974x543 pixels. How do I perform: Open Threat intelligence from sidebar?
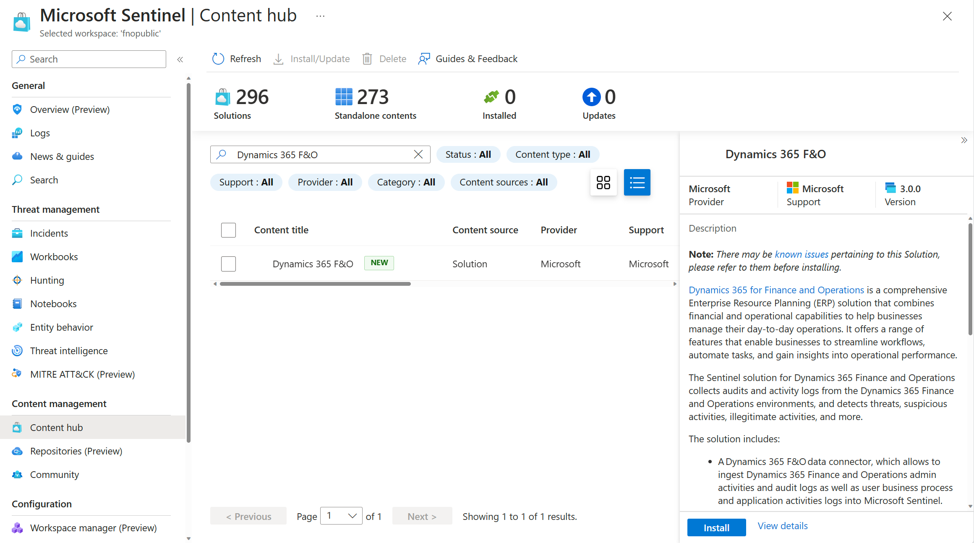(69, 351)
